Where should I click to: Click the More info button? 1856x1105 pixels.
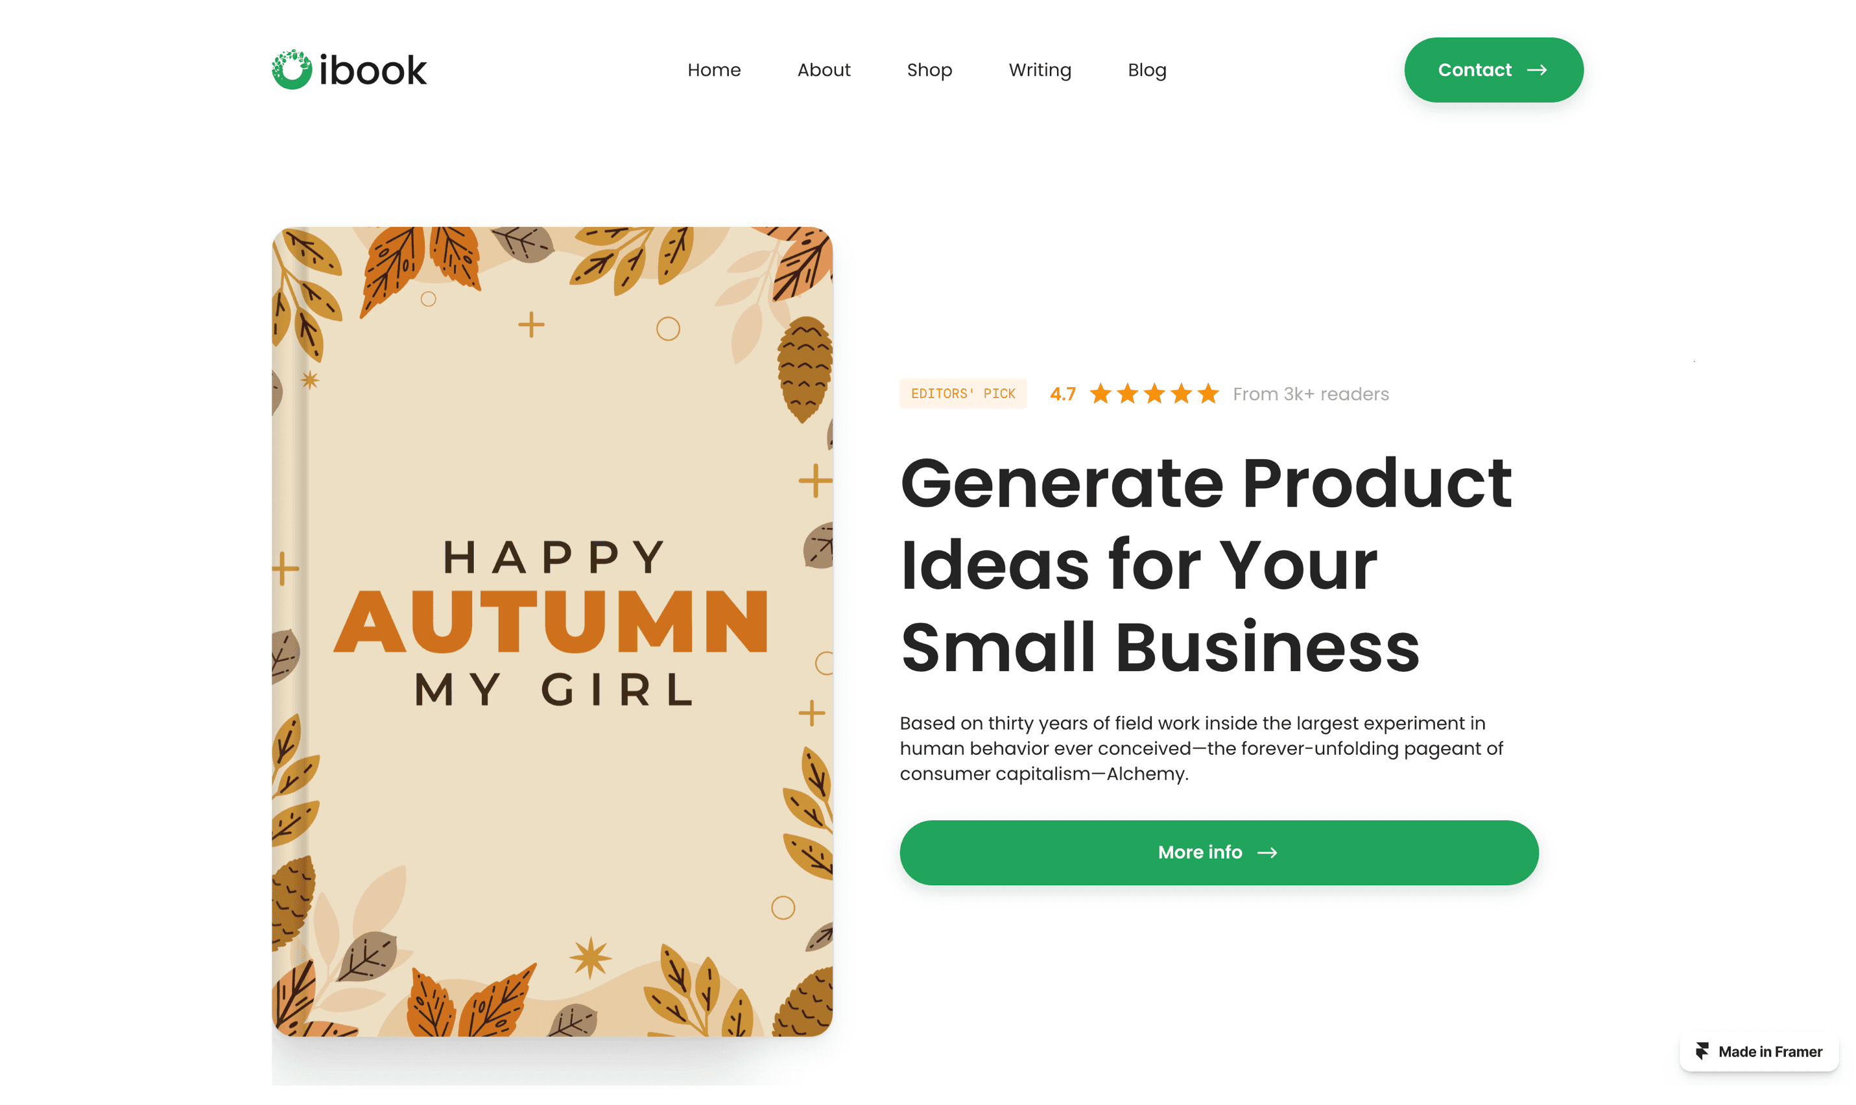(1219, 853)
